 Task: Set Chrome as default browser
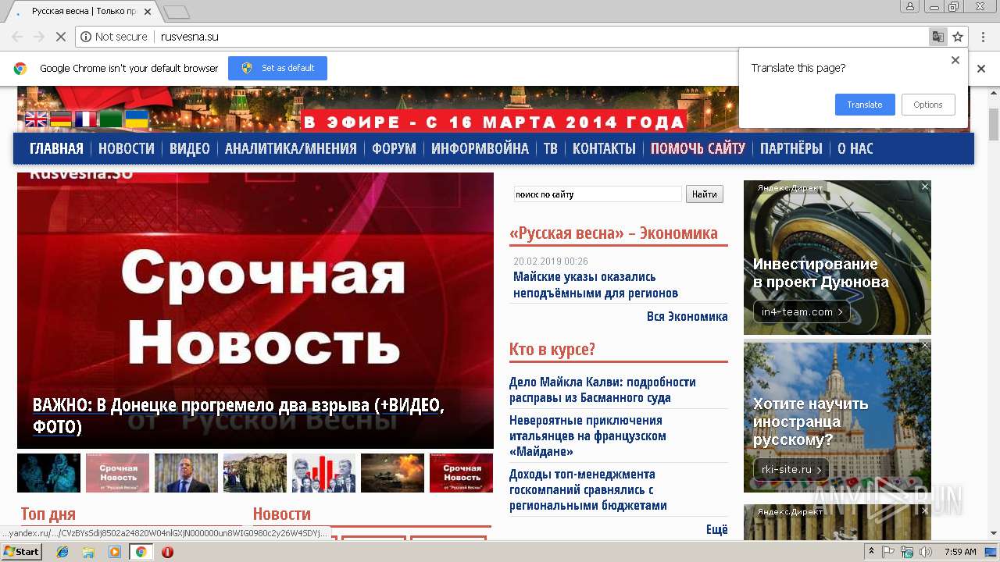point(277,68)
